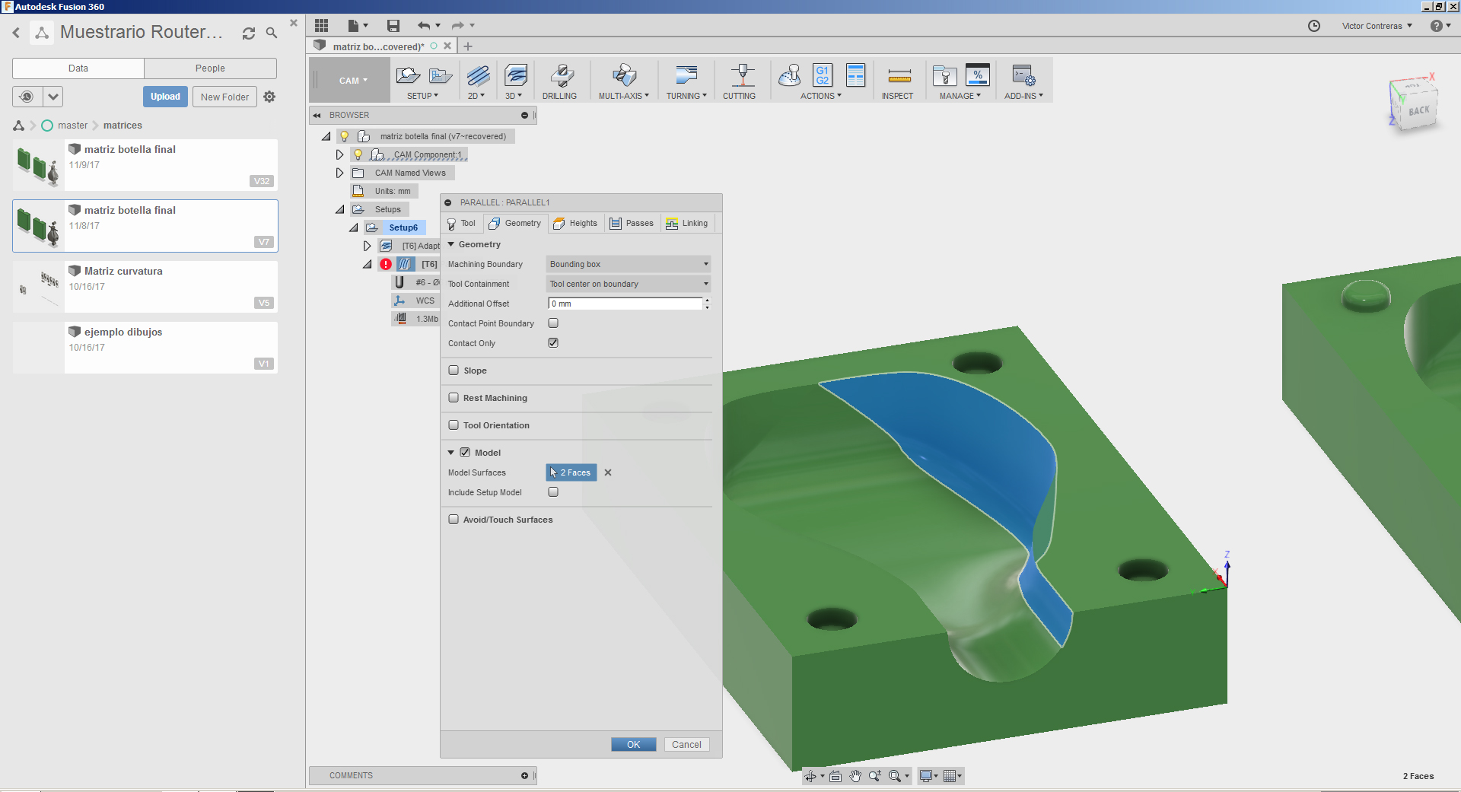
Task: Select the Drilling tool
Action: [562, 75]
